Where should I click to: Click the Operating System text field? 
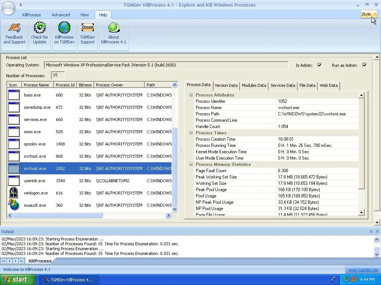[166, 65]
